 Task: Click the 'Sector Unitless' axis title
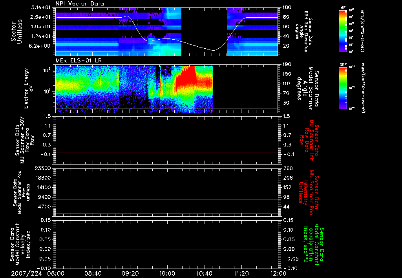pyautogui.click(x=16, y=31)
